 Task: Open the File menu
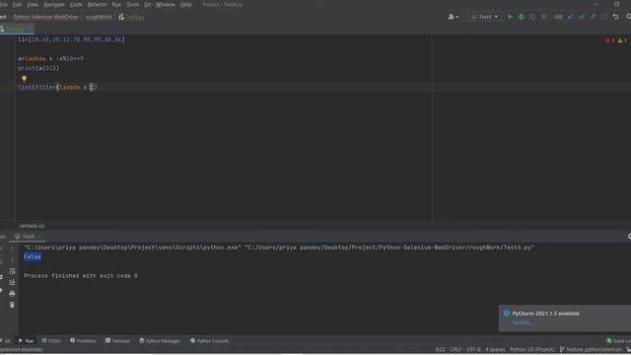[3, 4]
